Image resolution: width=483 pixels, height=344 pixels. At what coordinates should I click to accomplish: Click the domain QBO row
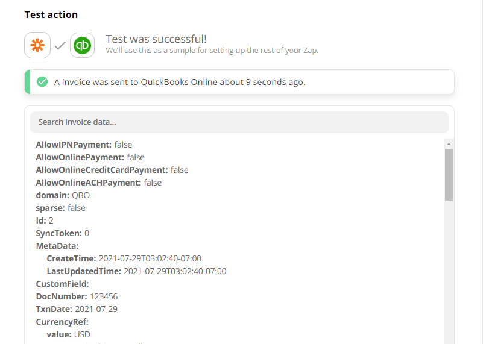(x=63, y=195)
